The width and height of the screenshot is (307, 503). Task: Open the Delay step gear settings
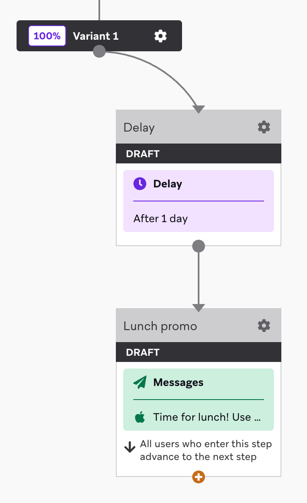(264, 127)
